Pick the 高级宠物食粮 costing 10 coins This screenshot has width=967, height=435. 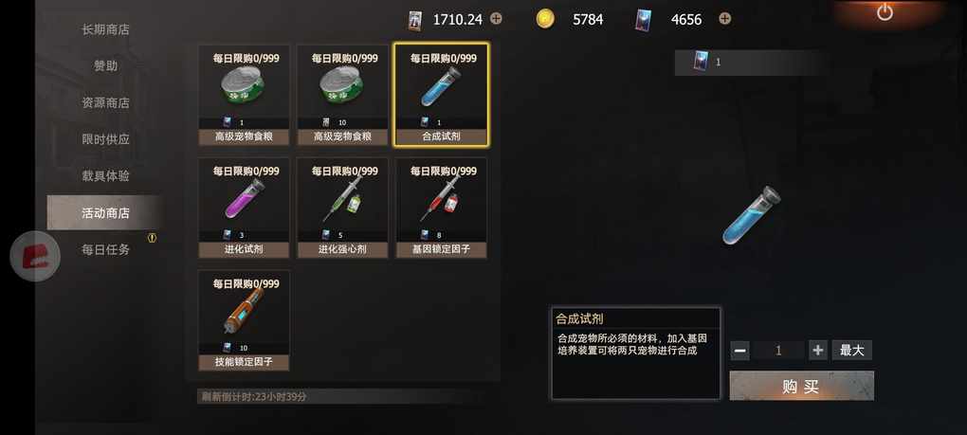coord(342,95)
